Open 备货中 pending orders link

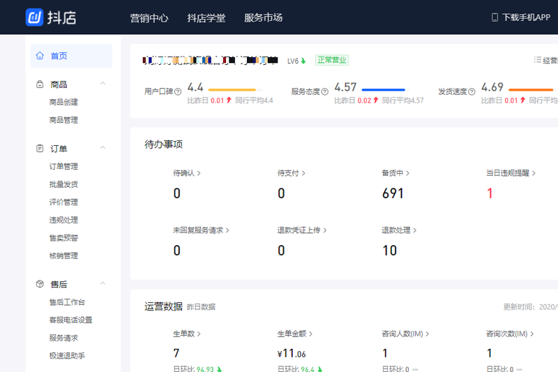point(395,173)
